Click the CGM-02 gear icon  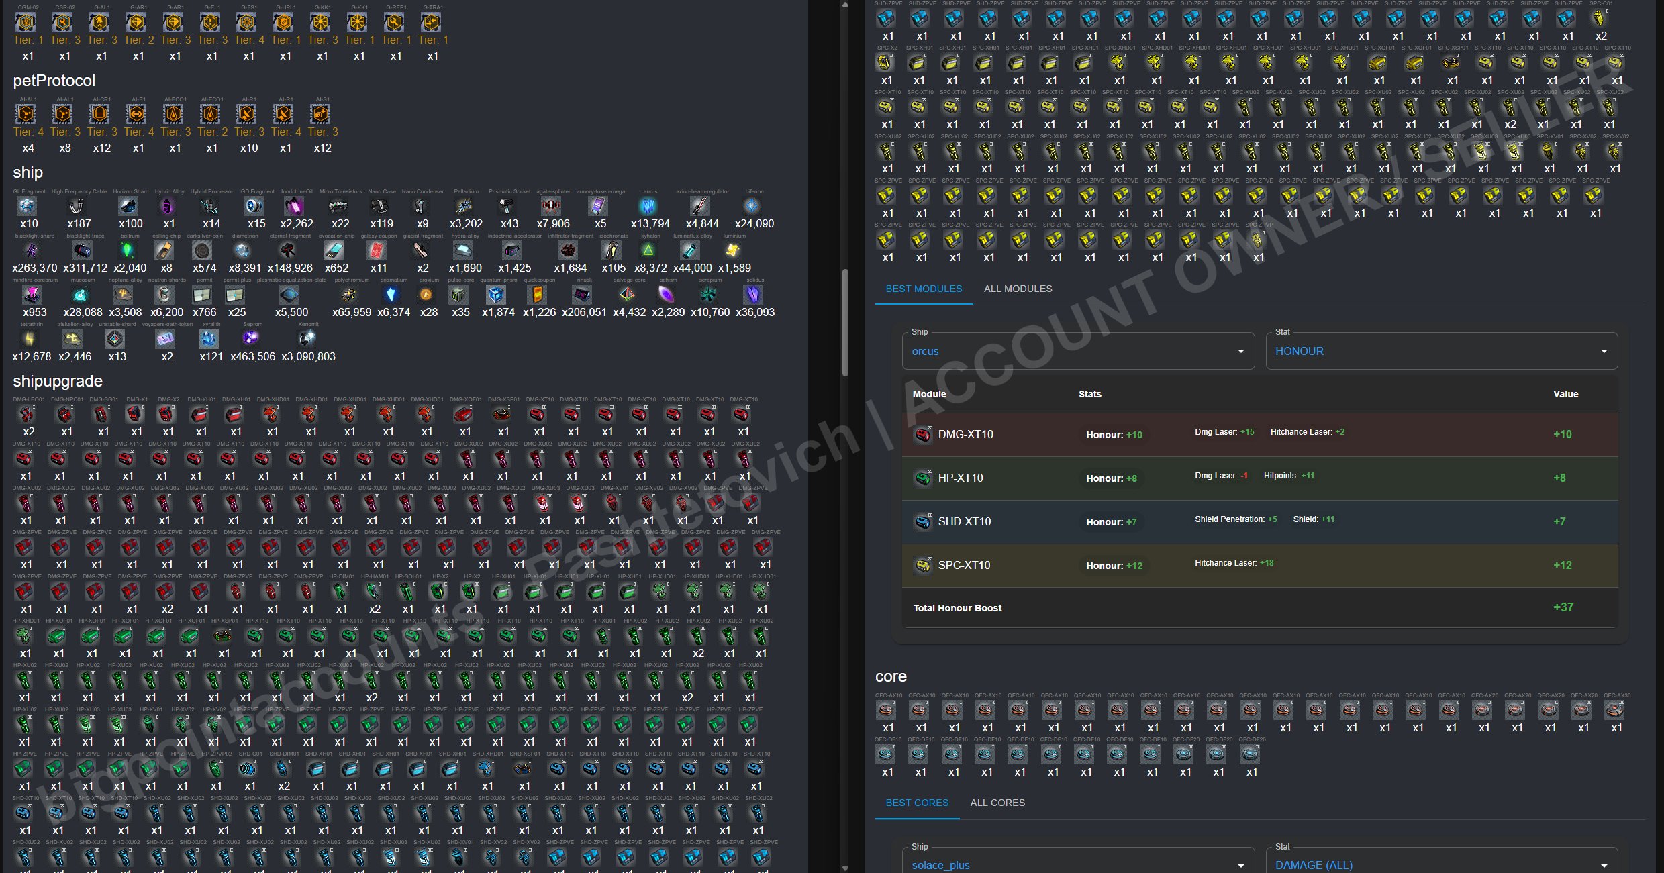point(26,23)
